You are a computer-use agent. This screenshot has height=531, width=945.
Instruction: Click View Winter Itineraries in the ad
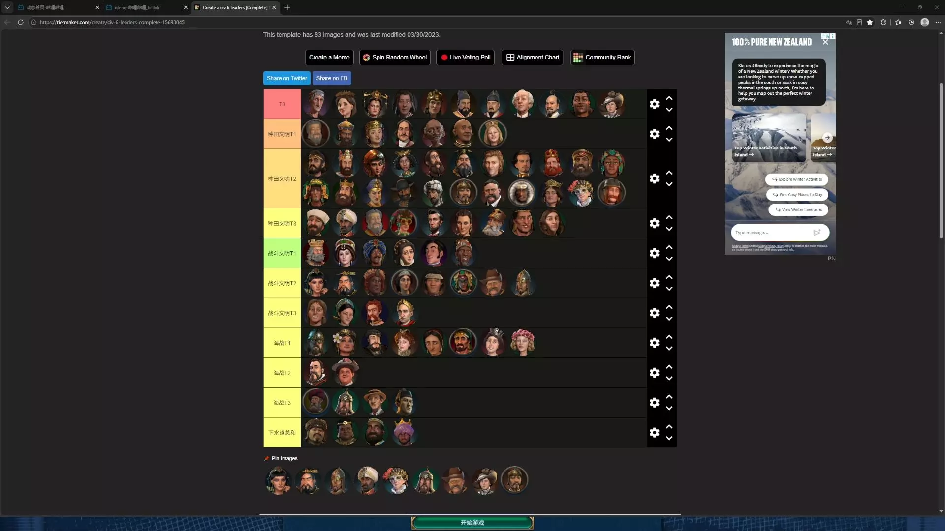click(798, 210)
